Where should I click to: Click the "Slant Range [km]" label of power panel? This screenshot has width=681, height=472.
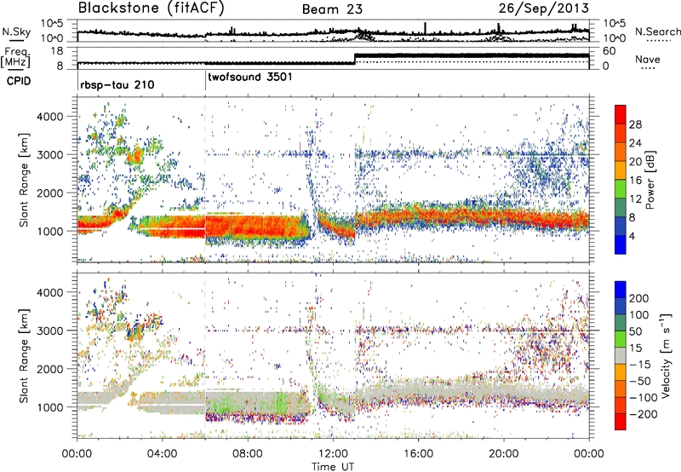tap(25, 180)
